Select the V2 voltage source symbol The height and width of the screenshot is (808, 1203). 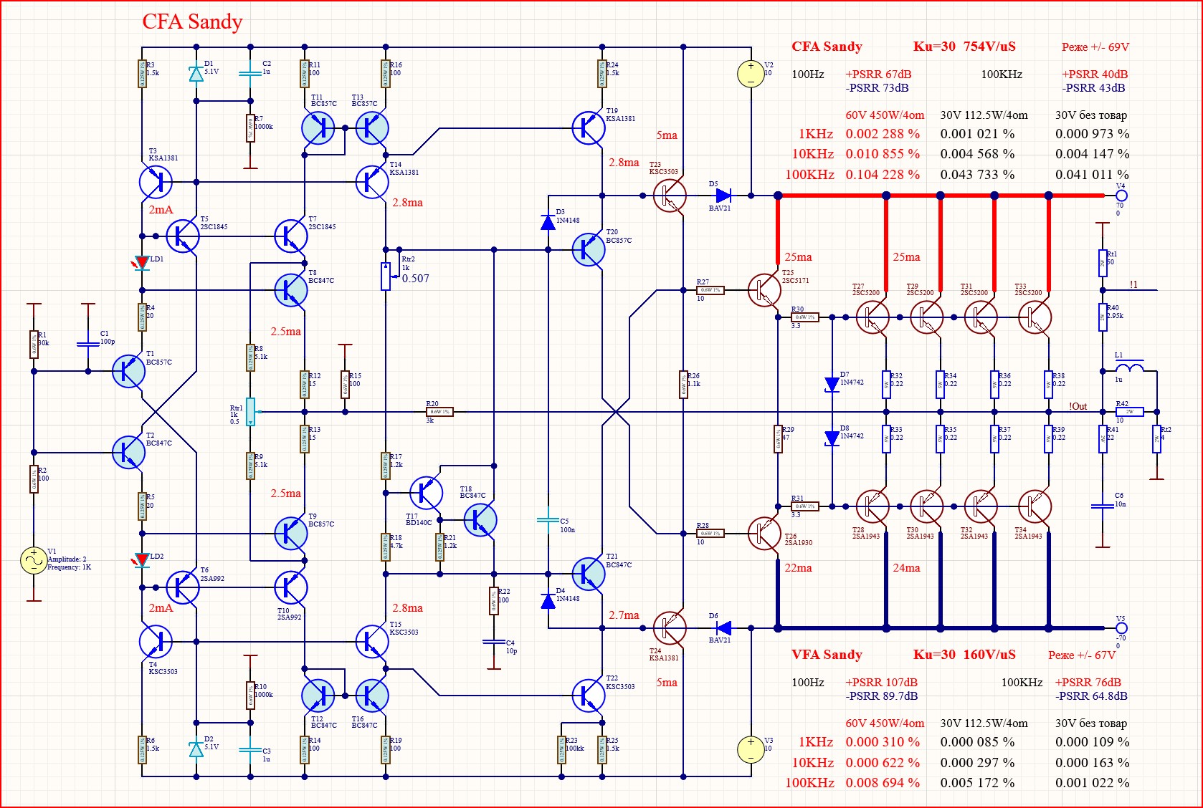pos(751,74)
